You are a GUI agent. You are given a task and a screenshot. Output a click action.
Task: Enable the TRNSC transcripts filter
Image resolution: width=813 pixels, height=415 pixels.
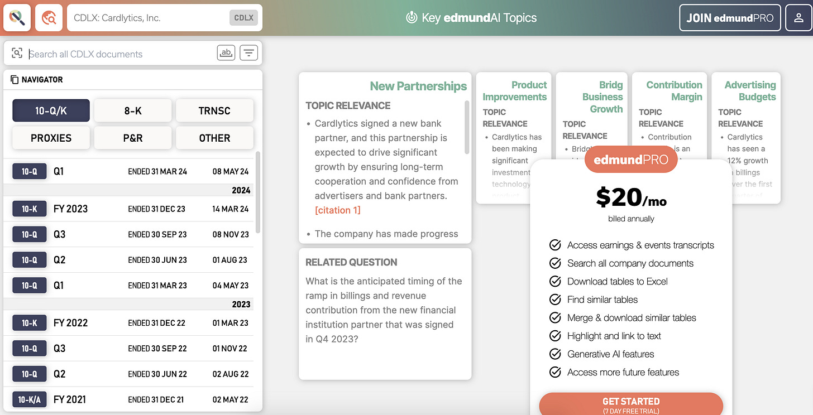pyautogui.click(x=214, y=110)
